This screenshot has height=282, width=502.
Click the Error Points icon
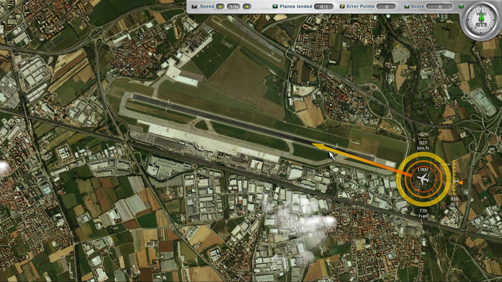[x=342, y=6]
